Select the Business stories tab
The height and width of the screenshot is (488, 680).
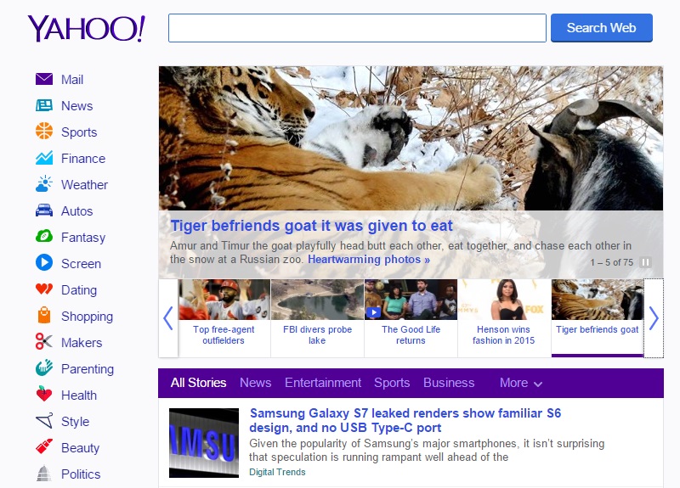click(x=449, y=383)
